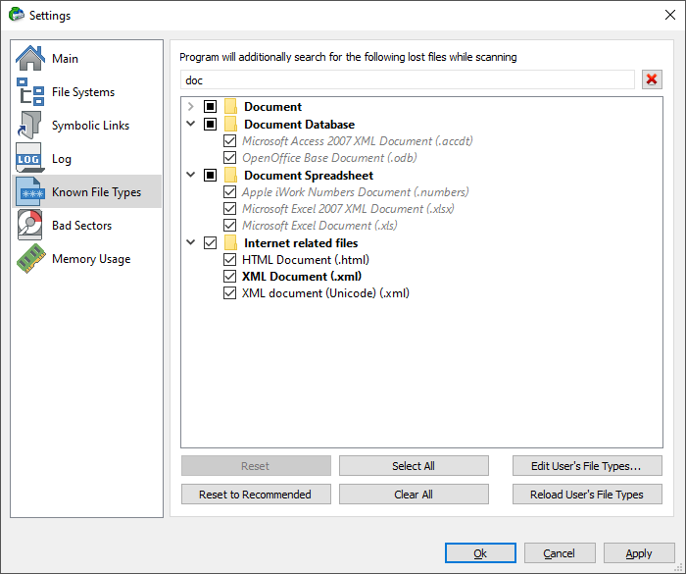Uncheck HTML Document (.html)
This screenshot has height=574, width=686.
(229, 259)
